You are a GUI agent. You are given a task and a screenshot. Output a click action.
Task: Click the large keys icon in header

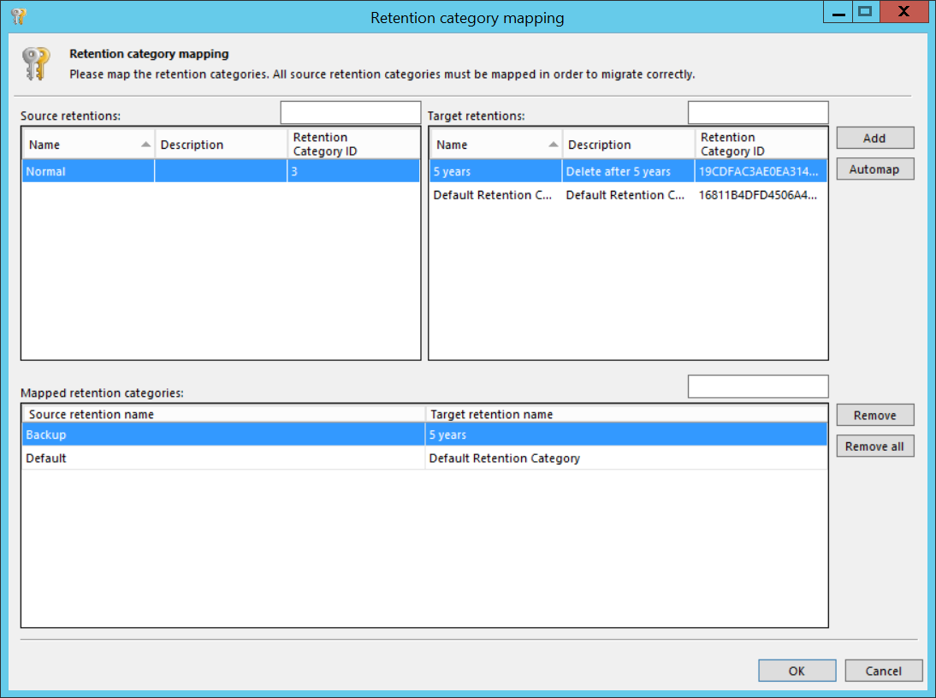pyautogui.click(x=36, y=64)
